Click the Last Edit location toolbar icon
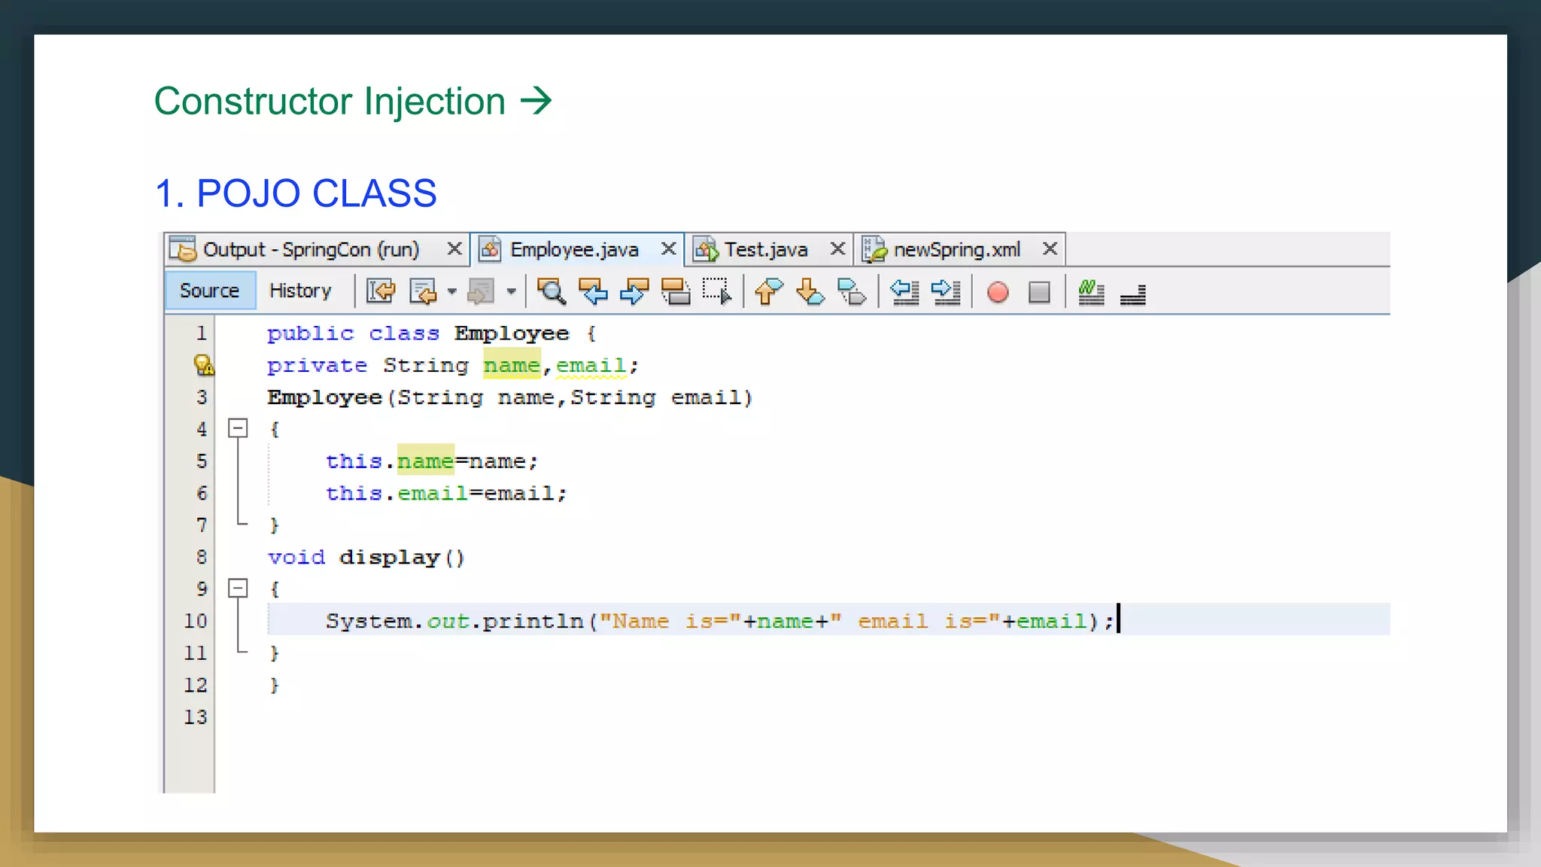Image resolution: width=1541 pixels, height=867 pixels. 381,291
